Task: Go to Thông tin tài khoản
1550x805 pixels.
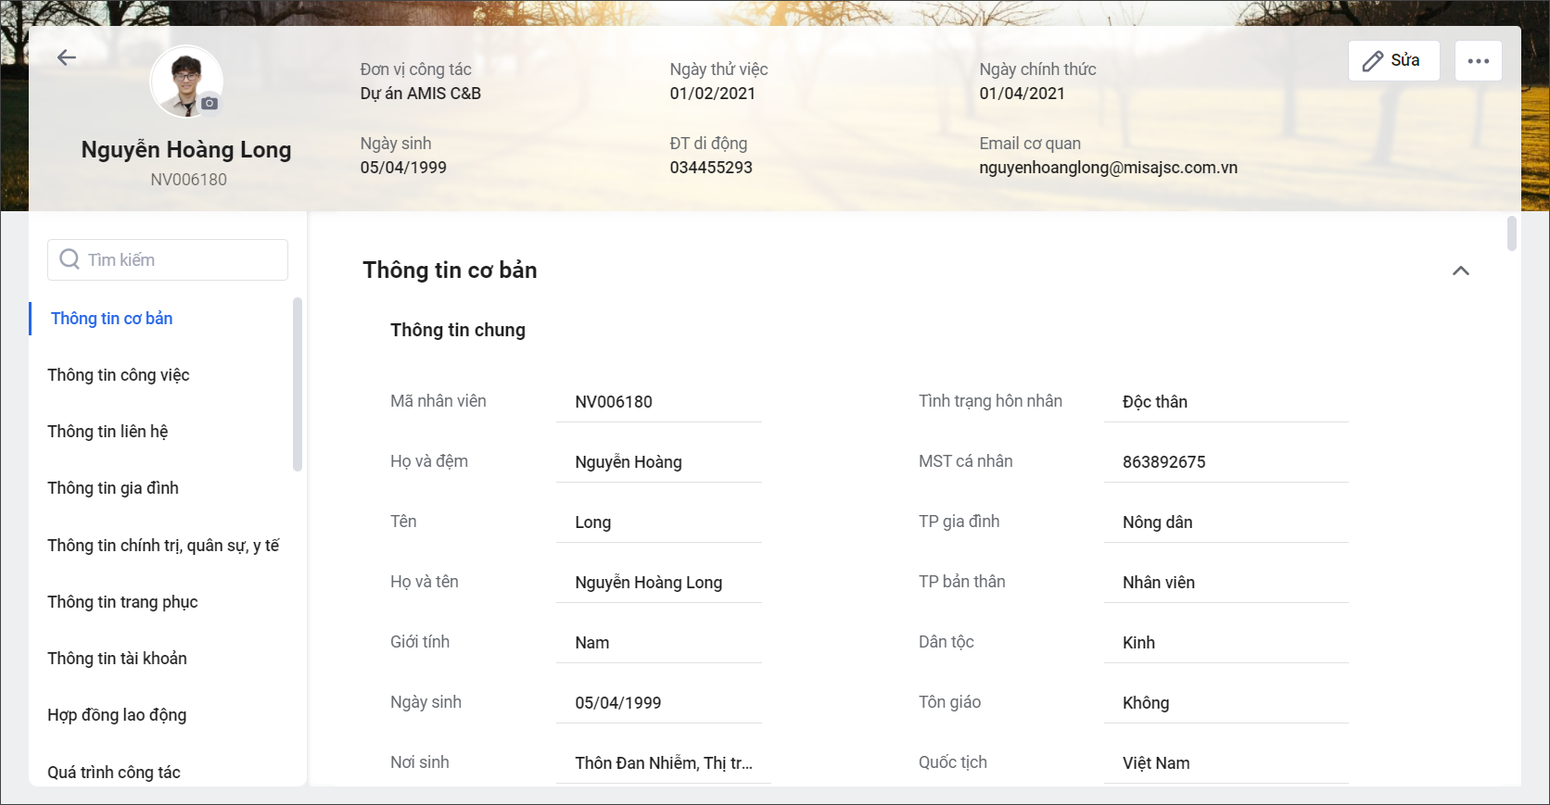Action: 117,659
